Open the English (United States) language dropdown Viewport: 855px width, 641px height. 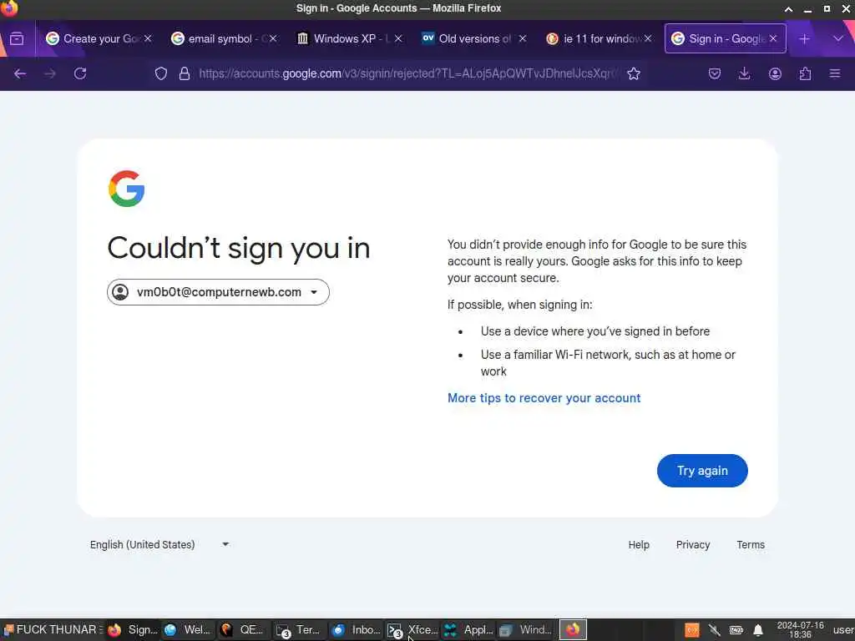(159, 544)
